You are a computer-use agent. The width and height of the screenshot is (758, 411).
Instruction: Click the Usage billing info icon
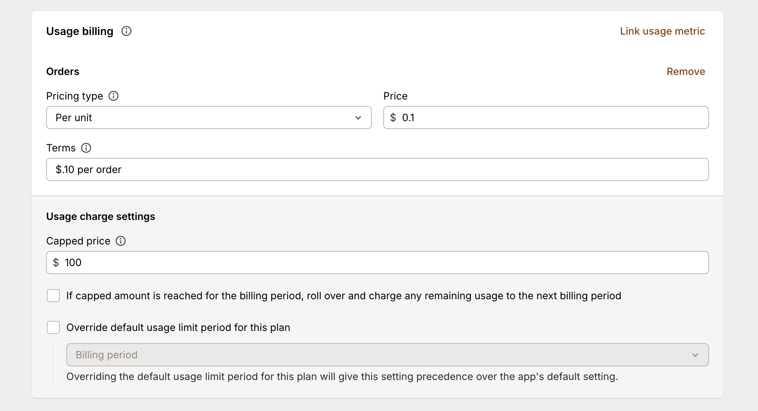(126, 31)
